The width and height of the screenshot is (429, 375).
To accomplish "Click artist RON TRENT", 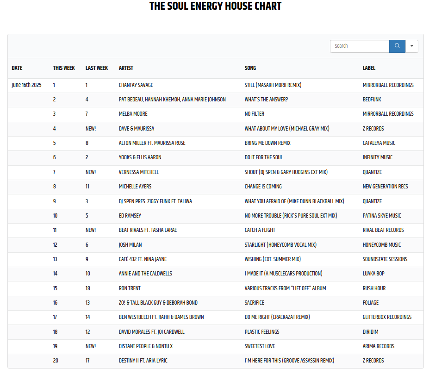I will (x=130, y=288).
